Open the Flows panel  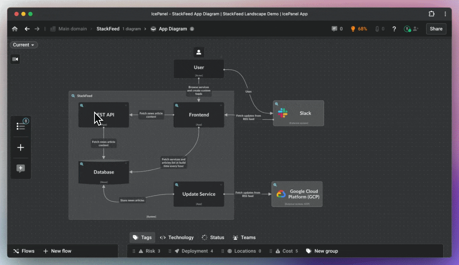point(24,251)
